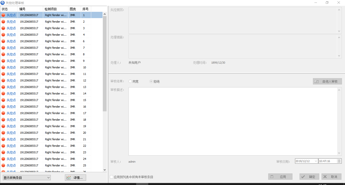345x185 pixels.
Task: Click X icon on 取消 button
Action: point(325,177)
